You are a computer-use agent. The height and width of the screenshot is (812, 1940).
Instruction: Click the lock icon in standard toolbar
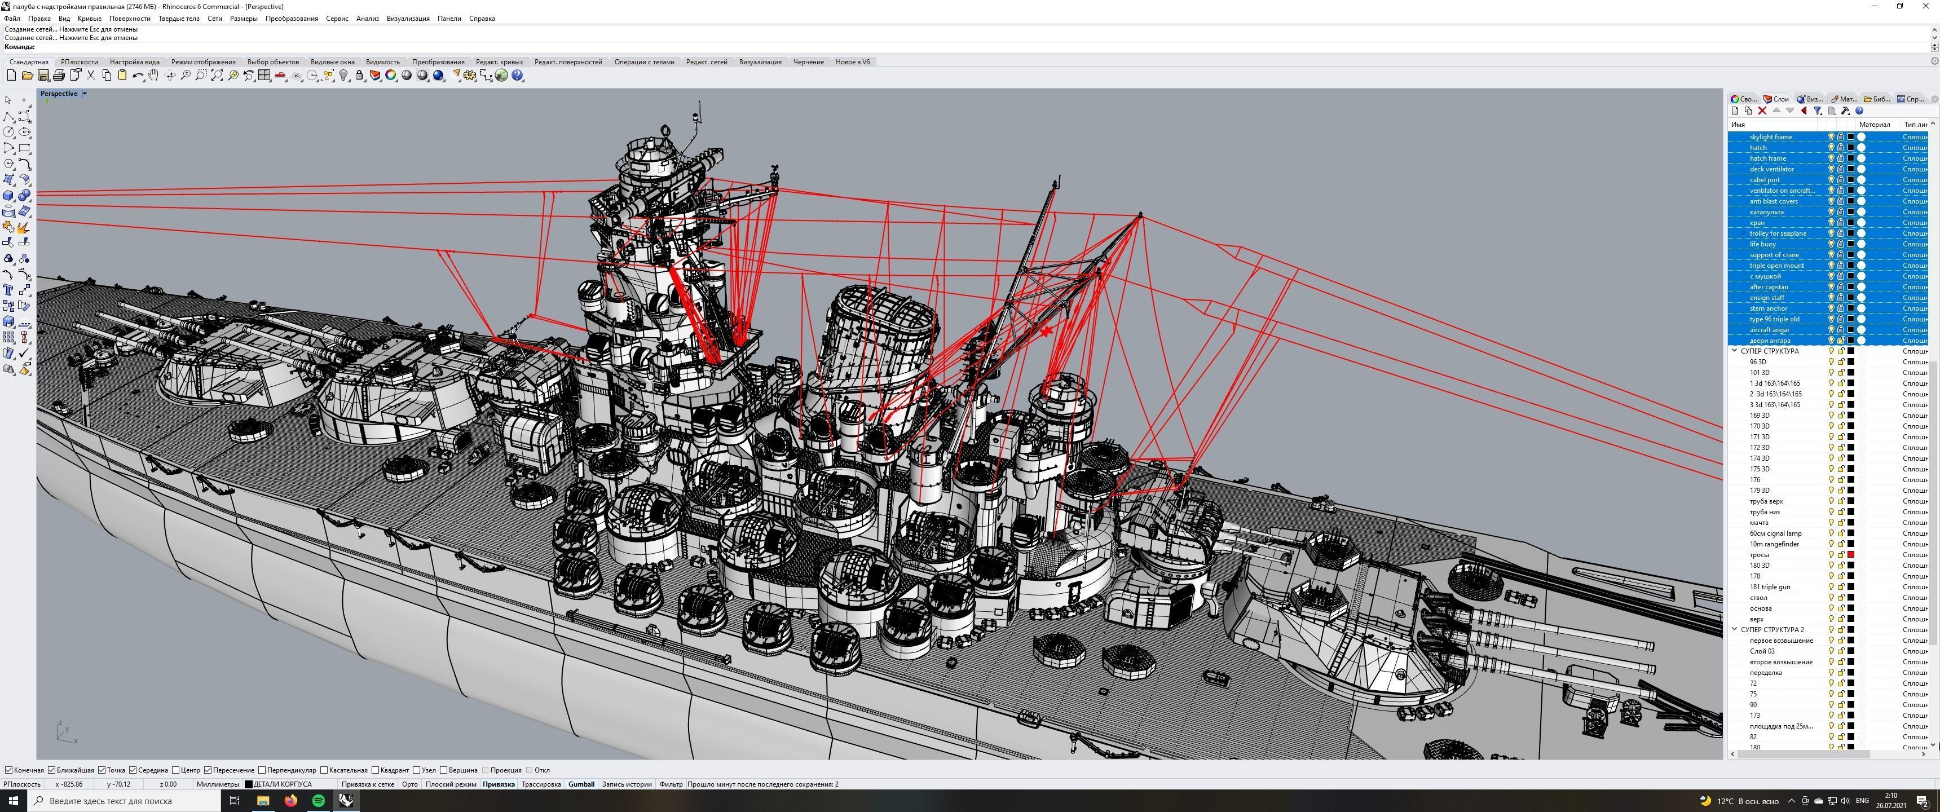pos(359,76)
